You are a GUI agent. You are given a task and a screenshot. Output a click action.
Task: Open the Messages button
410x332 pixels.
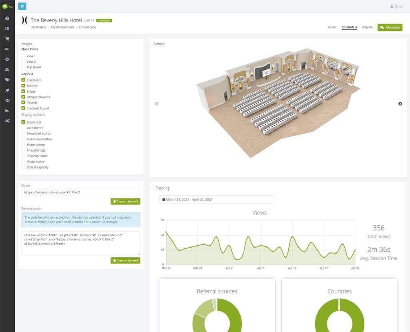click(390, 27)
